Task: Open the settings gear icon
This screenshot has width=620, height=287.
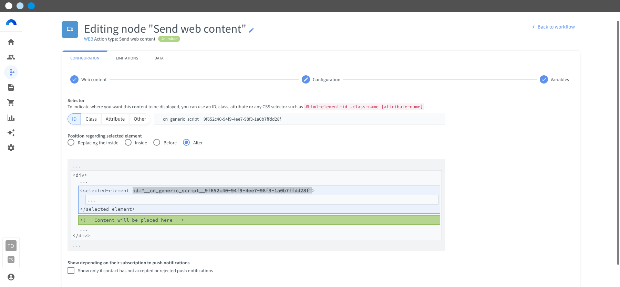Action: (11, 148)
